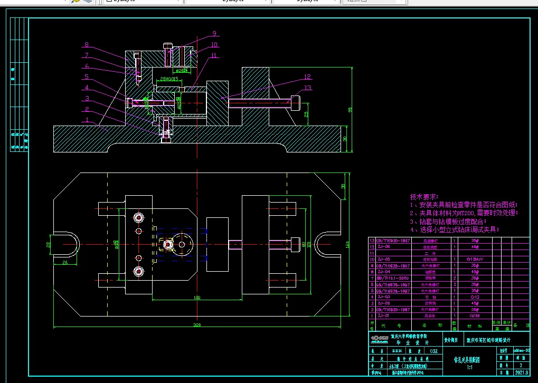Select note 3、钻套与钻模板过度配合
This screenshot has width=538, height=383.
(448, 222)
